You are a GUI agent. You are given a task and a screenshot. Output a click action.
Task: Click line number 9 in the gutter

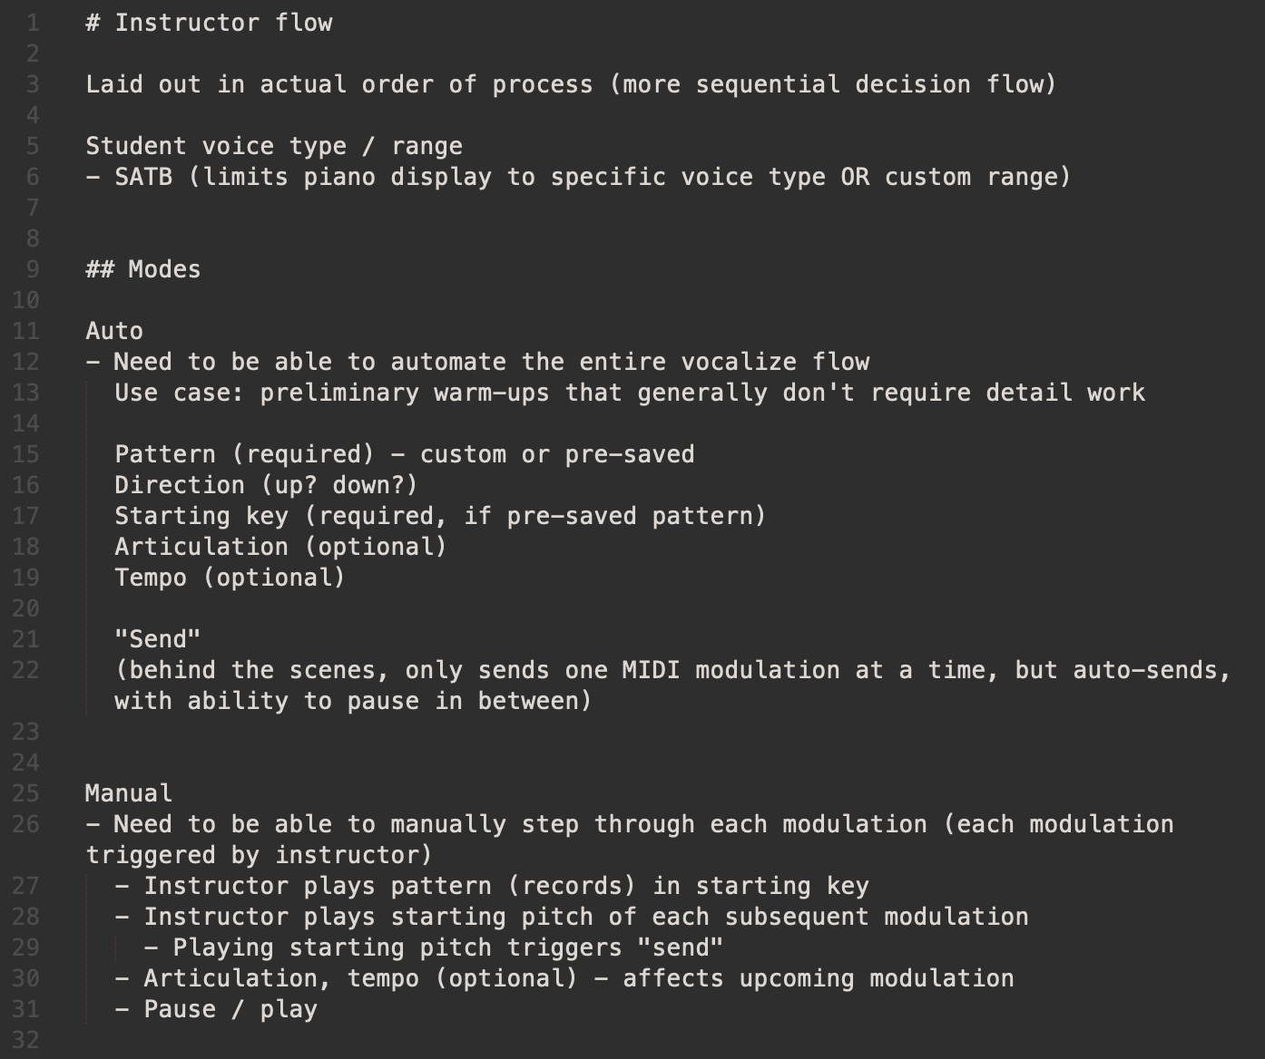(x=33, y=269)
